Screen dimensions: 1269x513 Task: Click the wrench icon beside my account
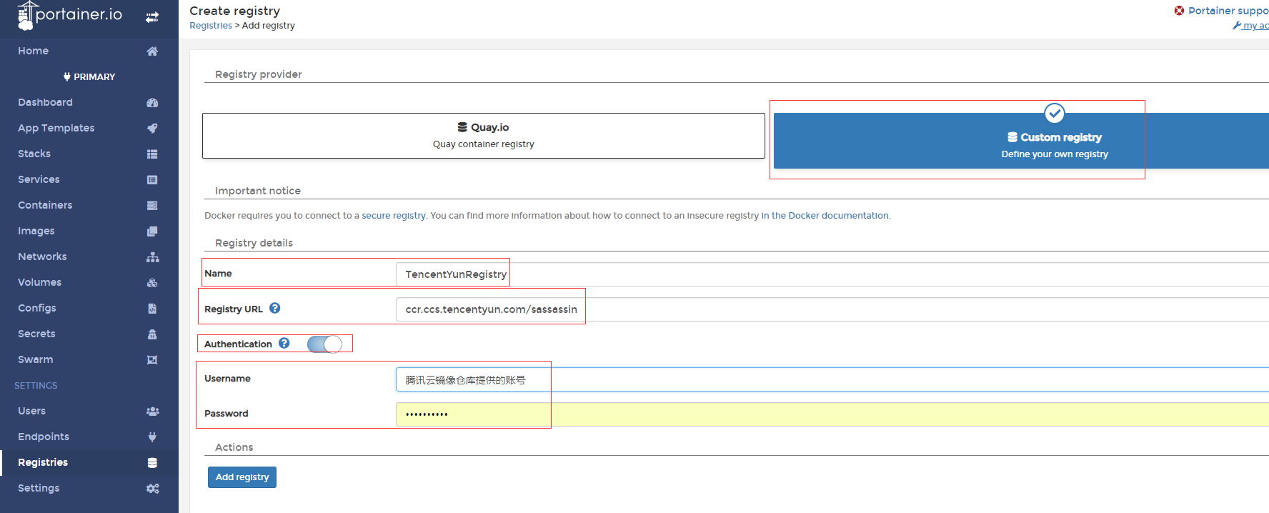point(1237,26)
